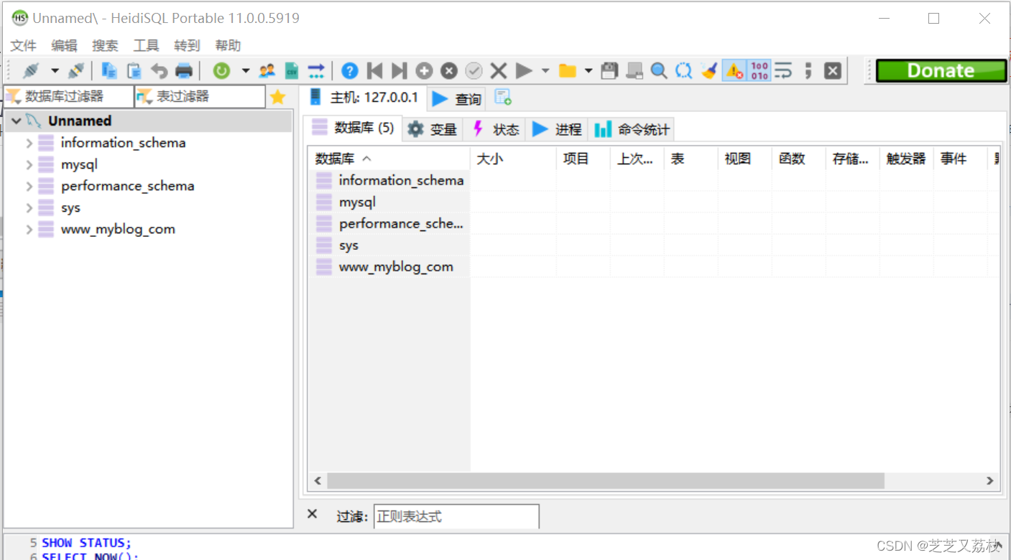The width and height of the screenshot is (1011, 560).
Task: Go to first row icon
Action: (x=374, y=70)
